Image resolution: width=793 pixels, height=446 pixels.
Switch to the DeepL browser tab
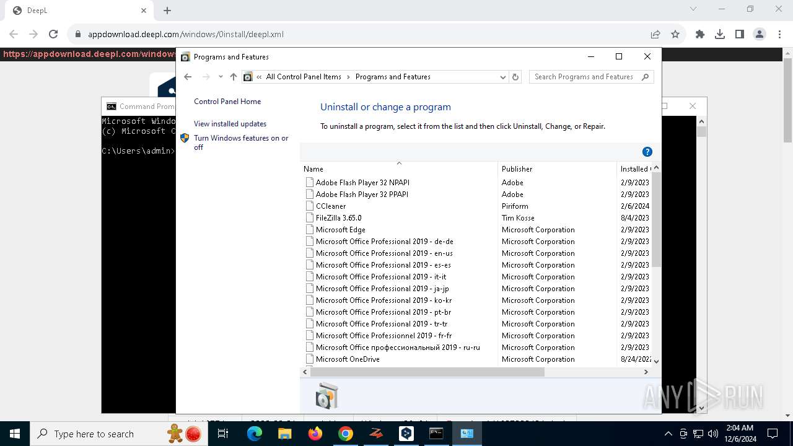click(x=78, y=11)
